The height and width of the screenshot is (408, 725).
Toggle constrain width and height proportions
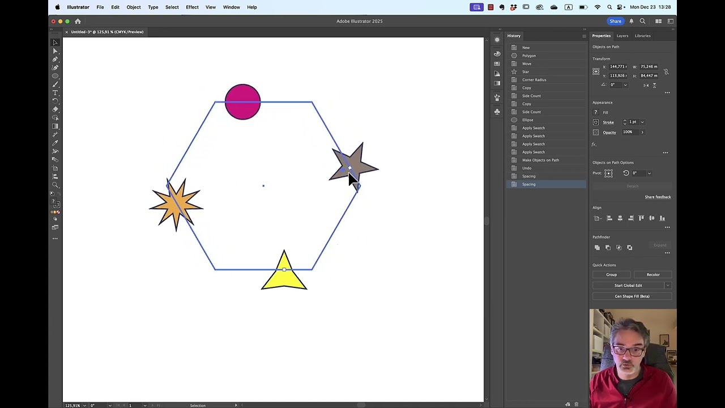[666, 71]
